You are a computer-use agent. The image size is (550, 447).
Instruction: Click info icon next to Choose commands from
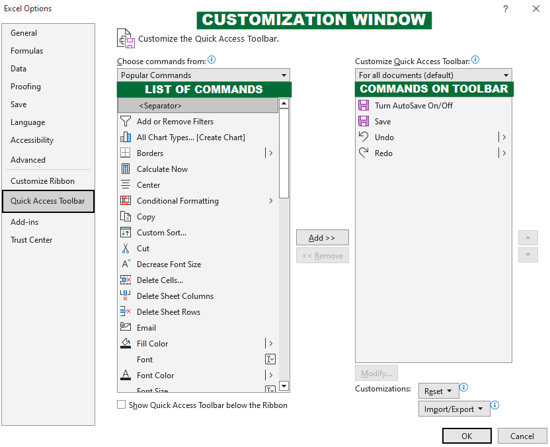[212, 60]
